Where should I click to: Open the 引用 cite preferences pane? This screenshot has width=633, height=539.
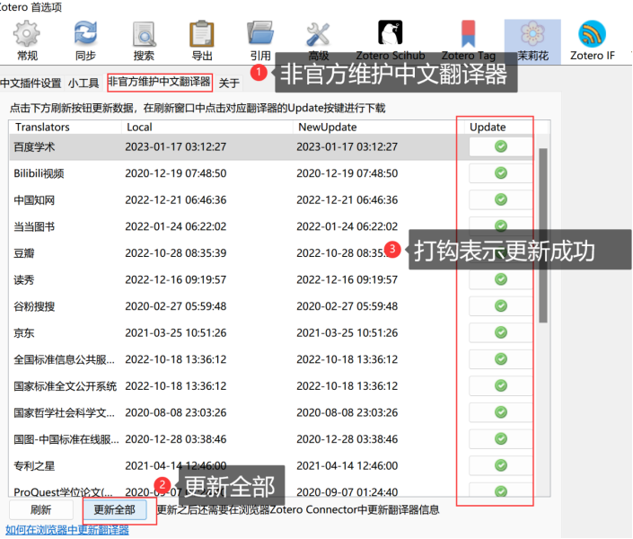260,41
